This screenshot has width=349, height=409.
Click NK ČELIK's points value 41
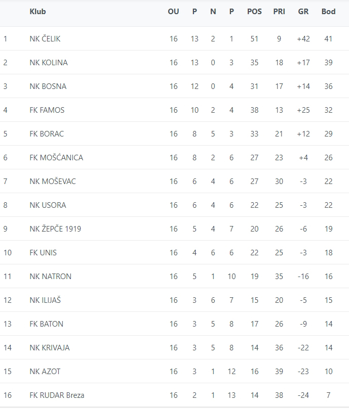point(328,39)
